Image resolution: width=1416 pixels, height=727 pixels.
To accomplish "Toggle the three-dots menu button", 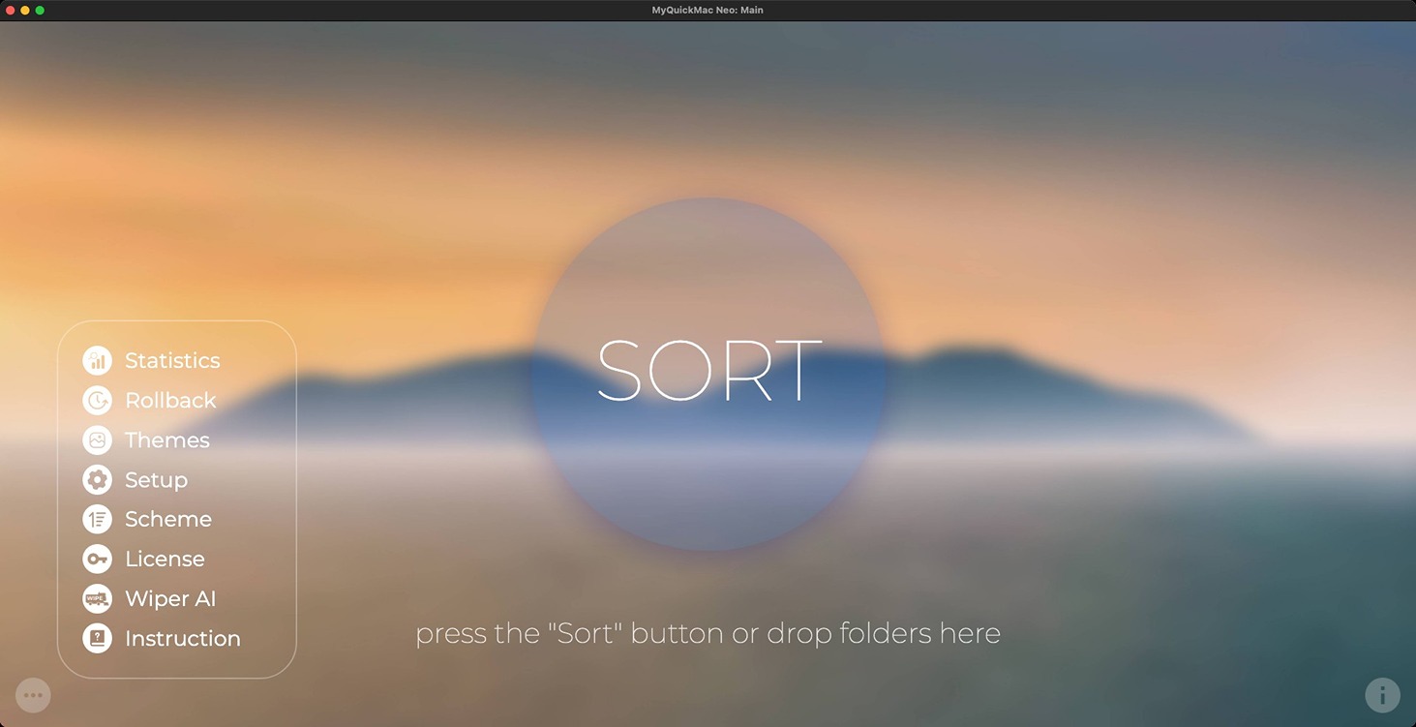I will click(x=33, y=695).
